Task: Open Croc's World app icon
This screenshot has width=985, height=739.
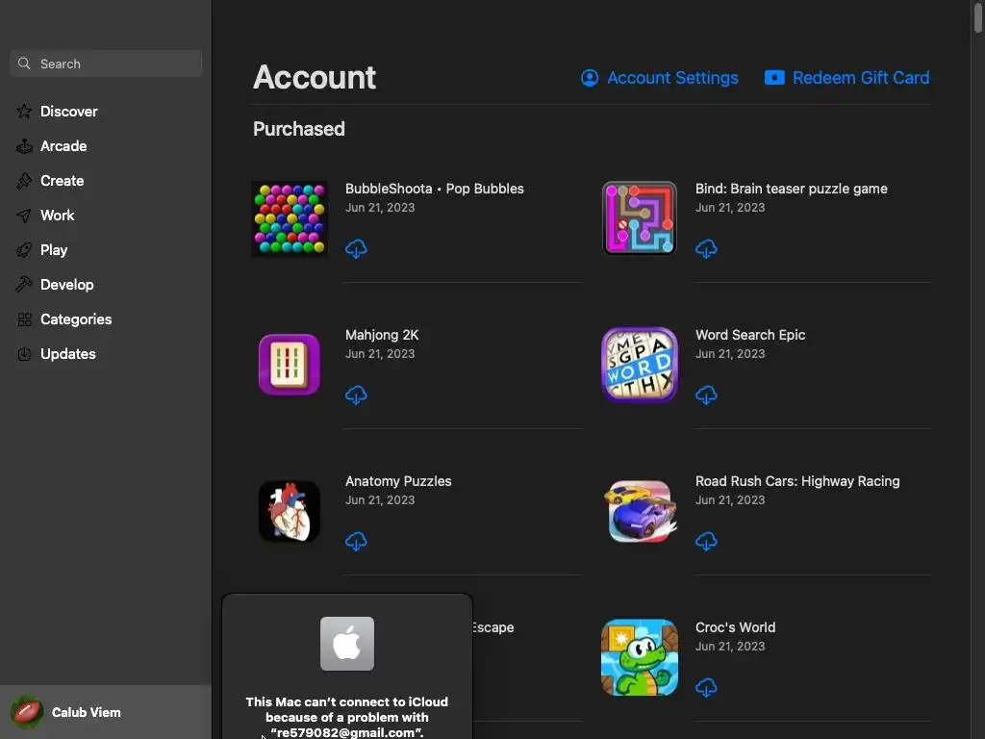Action: [x=640, y=657]
